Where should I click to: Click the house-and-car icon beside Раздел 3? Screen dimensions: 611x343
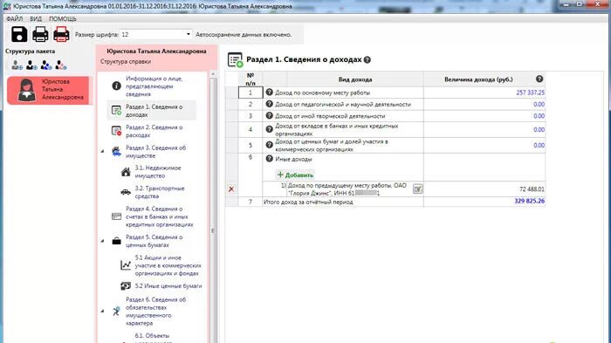116,151
